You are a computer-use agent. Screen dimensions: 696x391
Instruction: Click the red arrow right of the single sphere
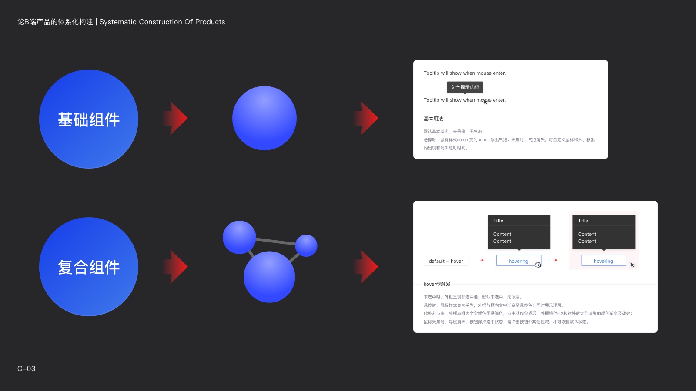(366, 118)
